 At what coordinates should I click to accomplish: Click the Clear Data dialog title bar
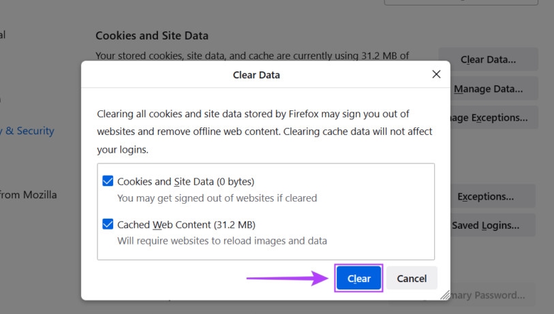256,75
